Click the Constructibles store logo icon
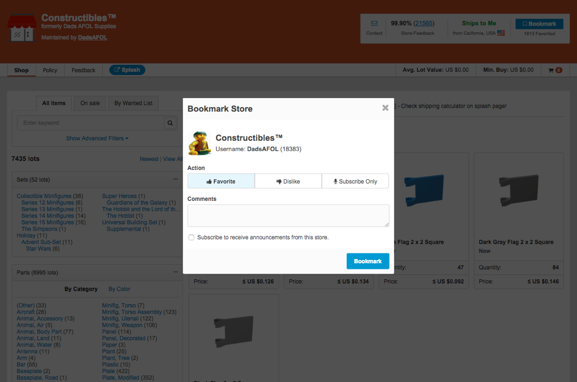The image size is (577, 382). 22,28
